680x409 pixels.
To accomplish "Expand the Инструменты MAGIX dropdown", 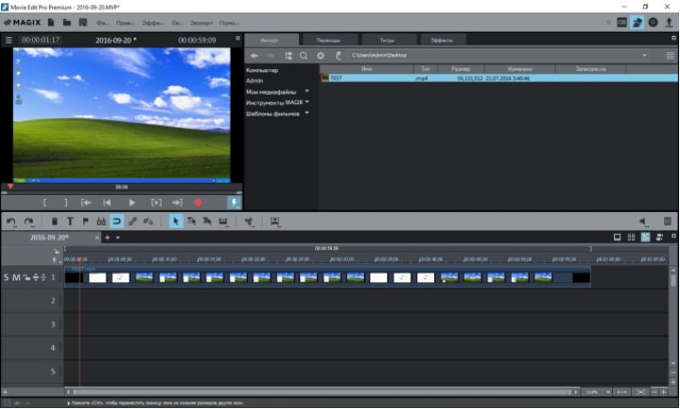I will pyautogui.click(x=307, y=102).
